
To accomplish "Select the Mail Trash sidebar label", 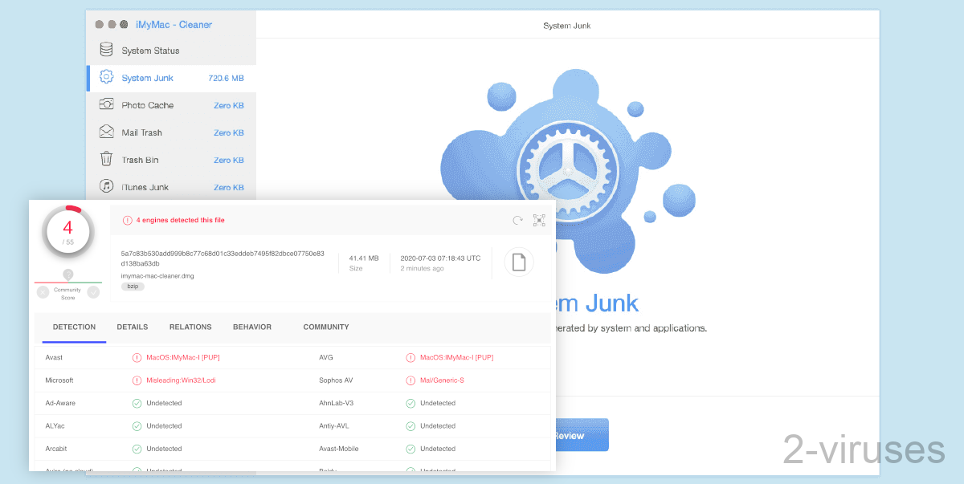I will pyautogui.click(x=142, y=132).
